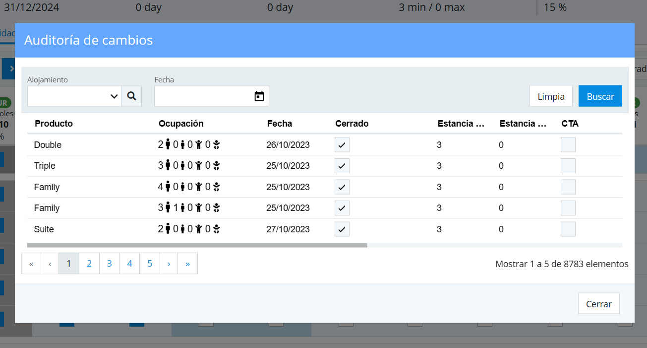Go to the first page of results
Screen dimensions: 647x348
[x=31, y=264]
